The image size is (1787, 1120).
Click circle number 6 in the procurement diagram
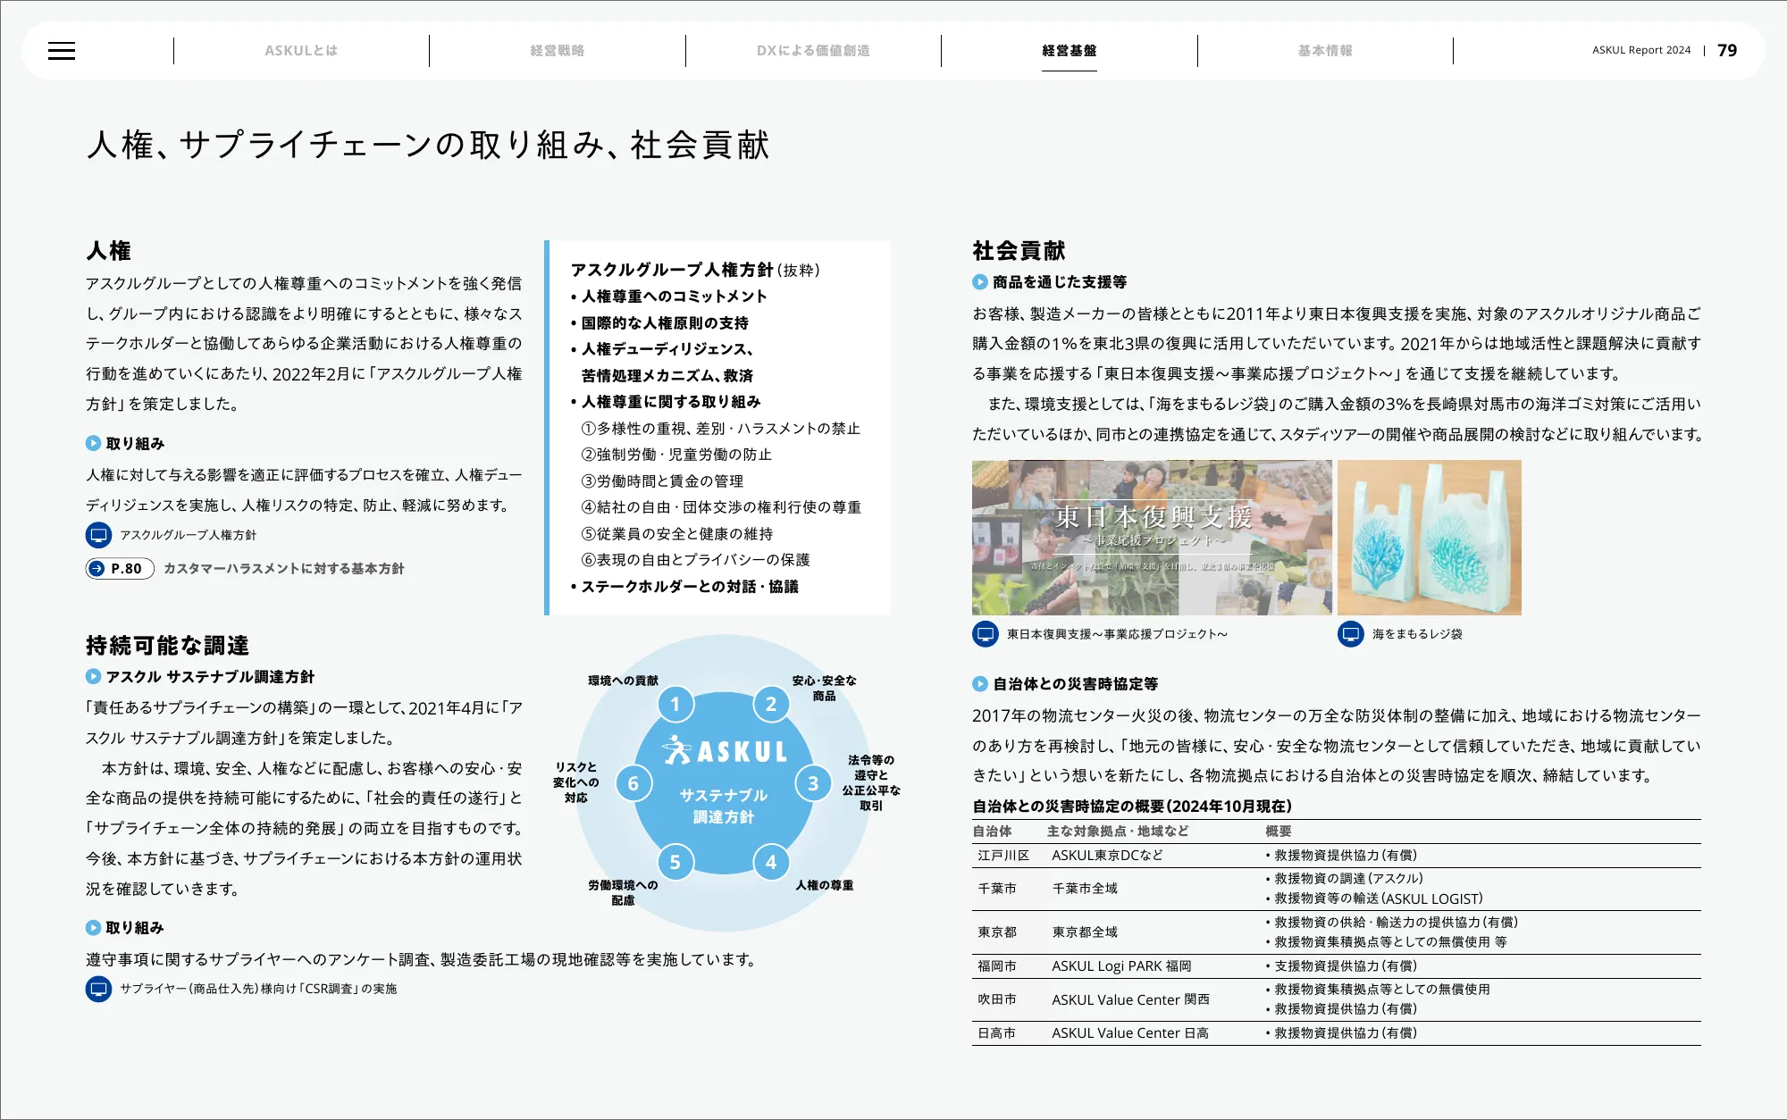tap(633, 783)
